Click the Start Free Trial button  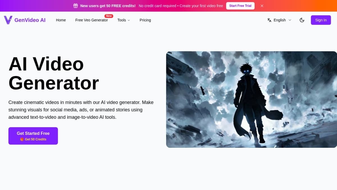[240, 6]
